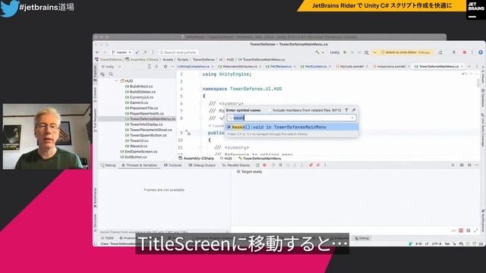Select Attach to Unity Editor configuration

[x=405, y=52]
